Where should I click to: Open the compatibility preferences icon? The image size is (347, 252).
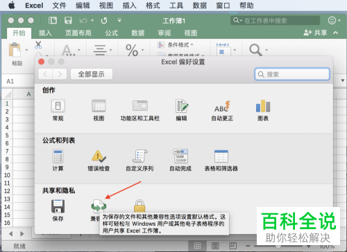(x=99, y=206)
